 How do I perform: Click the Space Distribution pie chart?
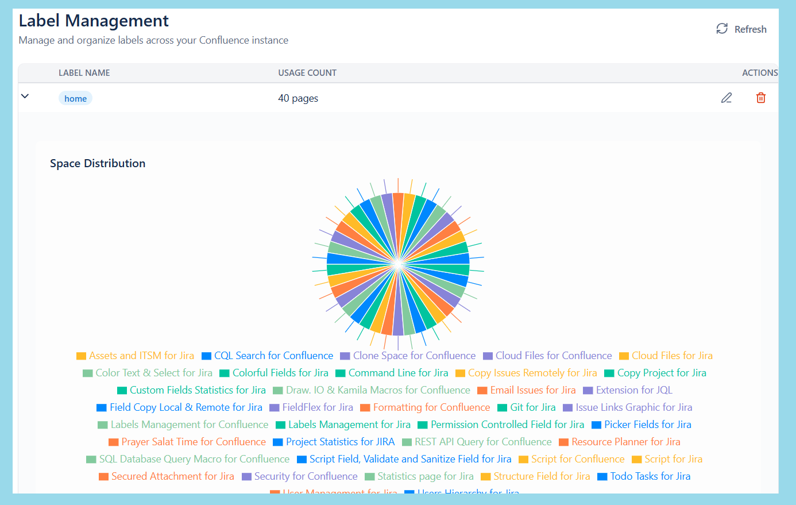pyautogui.click(x=398, y=264)
